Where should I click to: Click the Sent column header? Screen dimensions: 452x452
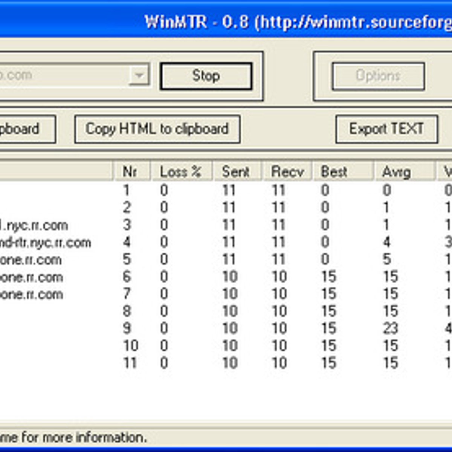[237, 172]
